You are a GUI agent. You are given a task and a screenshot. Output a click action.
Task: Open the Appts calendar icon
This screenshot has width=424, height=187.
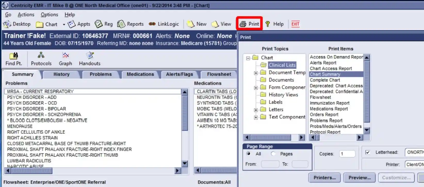click(71, 24)
